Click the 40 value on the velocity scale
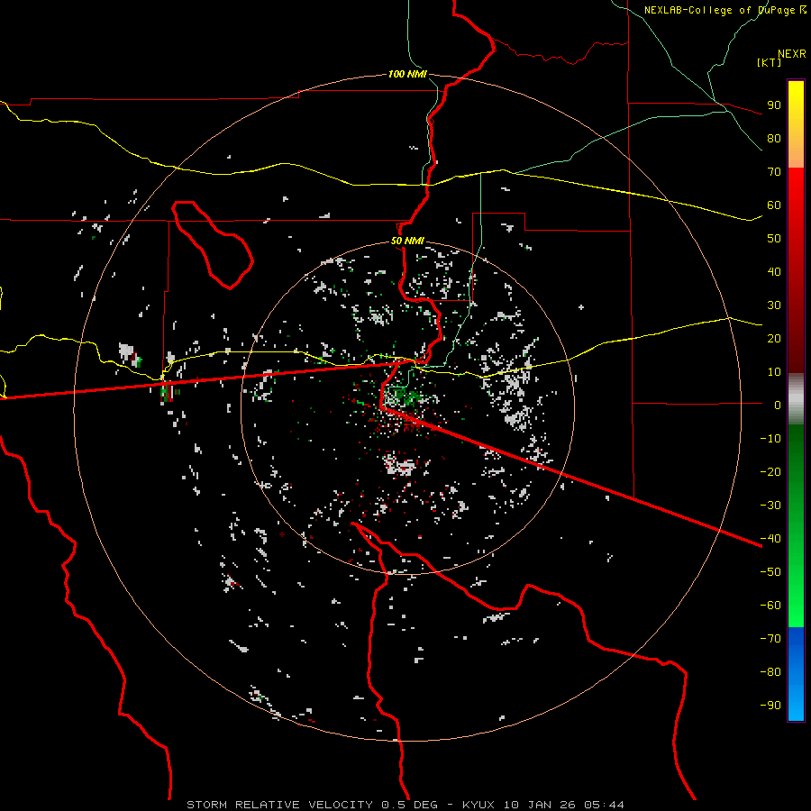Viewport: 811px width, 811px height. (774, 271)
